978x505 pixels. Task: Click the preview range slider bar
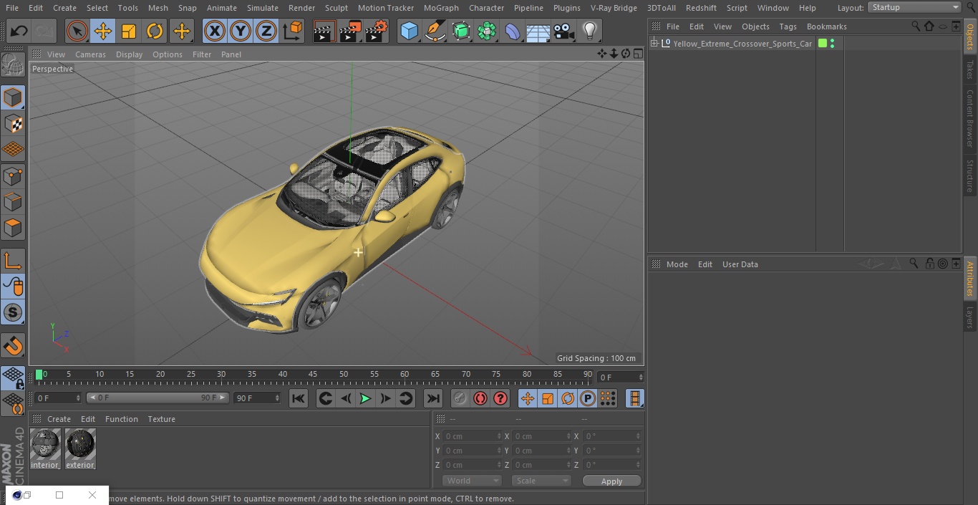pos(158,398)
